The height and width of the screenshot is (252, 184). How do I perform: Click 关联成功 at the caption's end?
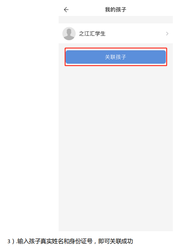121,241
